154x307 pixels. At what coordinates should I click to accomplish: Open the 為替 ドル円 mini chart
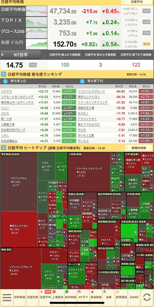(x=37, y=44)
